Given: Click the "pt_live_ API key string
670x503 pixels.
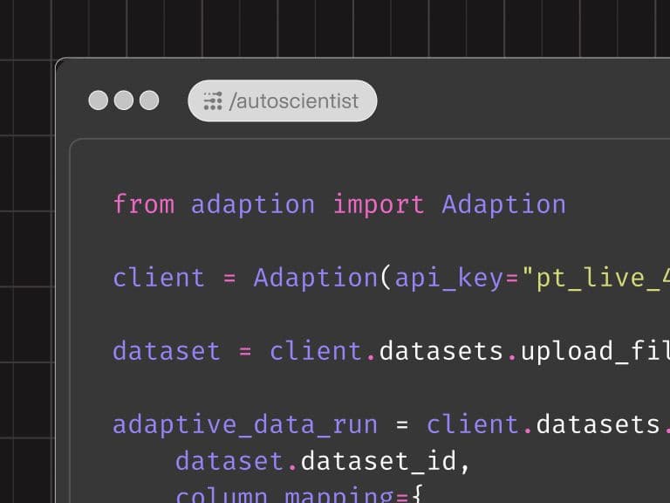Looking at the screenshot, I should [x=596, y=278].
